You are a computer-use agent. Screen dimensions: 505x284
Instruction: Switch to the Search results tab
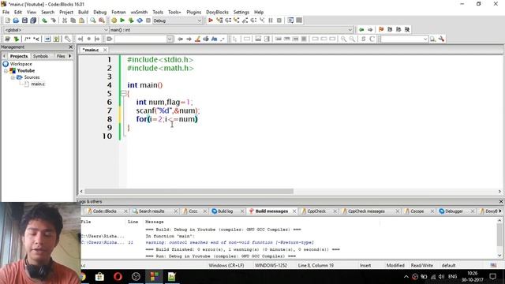pyautogui.click(x=151, y=211)
